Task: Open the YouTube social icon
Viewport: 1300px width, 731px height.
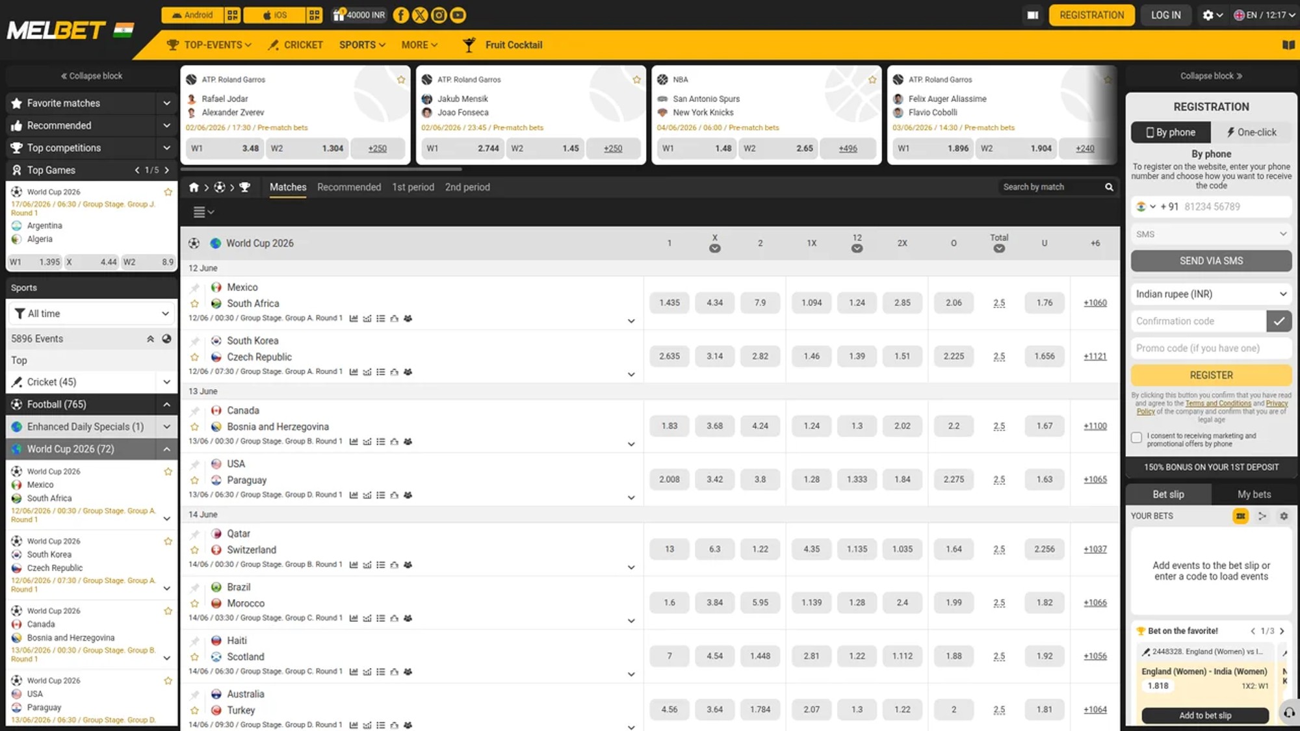Action: click(458, 15)
